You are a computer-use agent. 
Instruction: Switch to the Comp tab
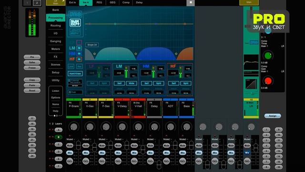[126, 2]
